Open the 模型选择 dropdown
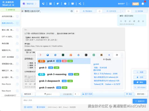The height and width of the screenshot is (111, 149). (29, 94)
